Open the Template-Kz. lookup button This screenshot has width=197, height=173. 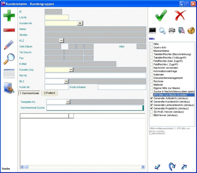click(x=68, y=102)
